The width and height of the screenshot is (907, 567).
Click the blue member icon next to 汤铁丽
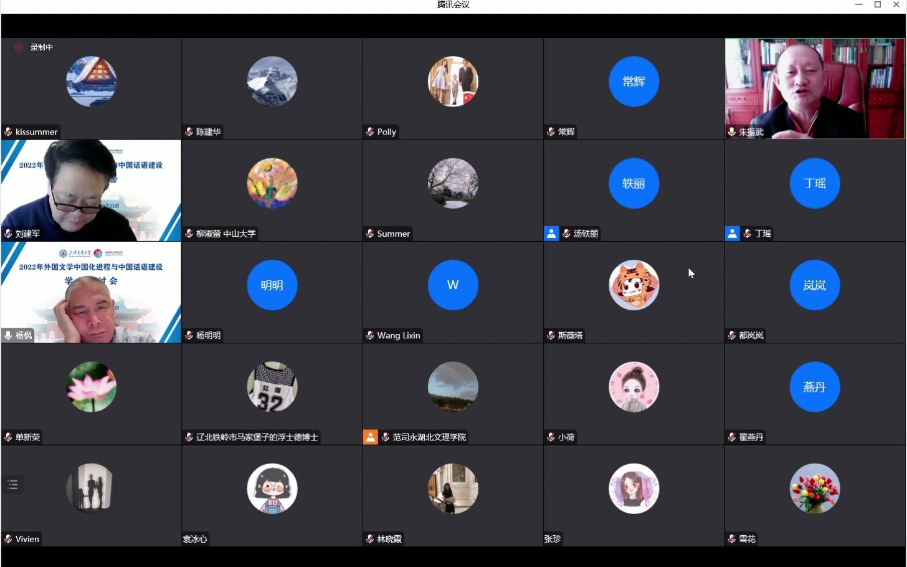point(551,233)
